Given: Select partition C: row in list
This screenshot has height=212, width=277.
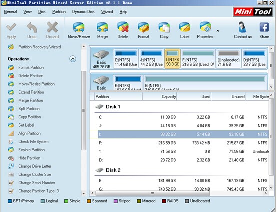Looking at the screenshot, I should point(183,117).
